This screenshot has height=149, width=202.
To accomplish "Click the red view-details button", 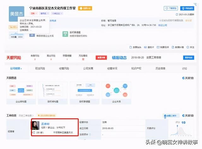I will click(101, 57).
